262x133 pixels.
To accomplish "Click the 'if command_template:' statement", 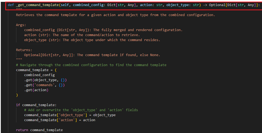I will pyautogui.click(x=36, y=105).
